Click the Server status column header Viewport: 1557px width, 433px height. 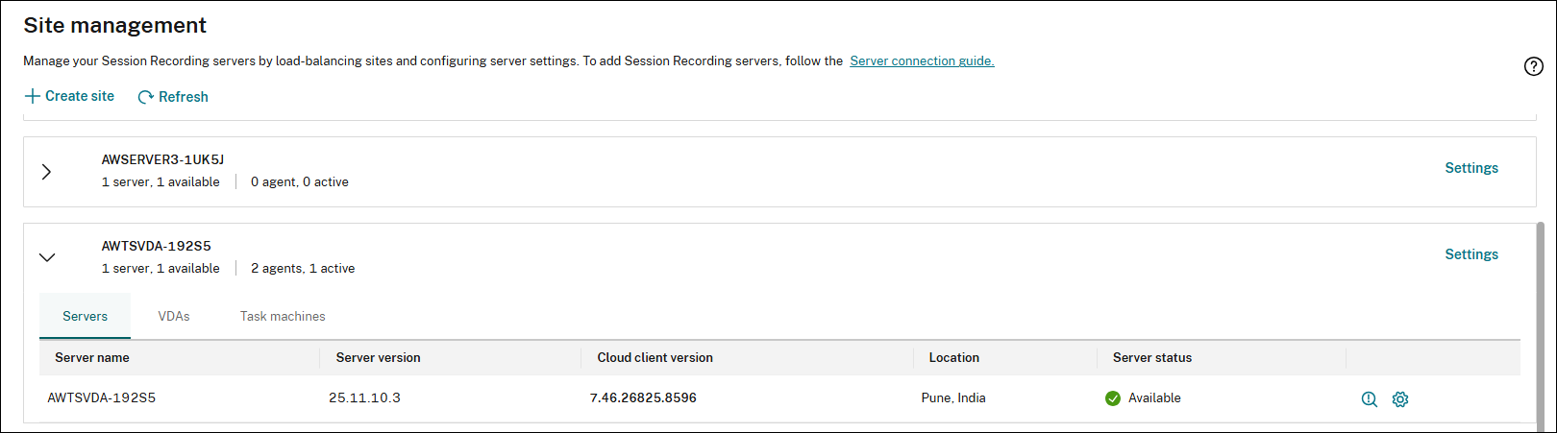tap(1151, 357)
